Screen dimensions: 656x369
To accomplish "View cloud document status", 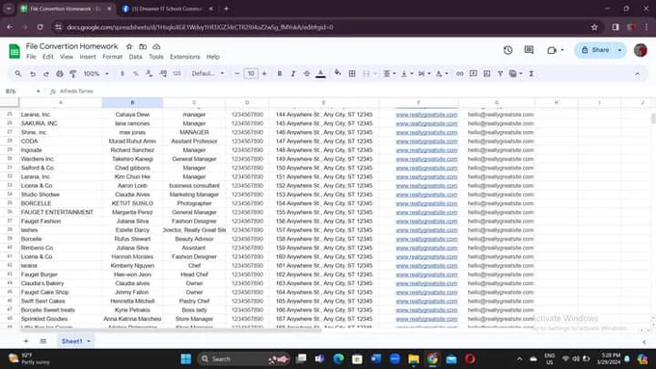I will 156,46.
